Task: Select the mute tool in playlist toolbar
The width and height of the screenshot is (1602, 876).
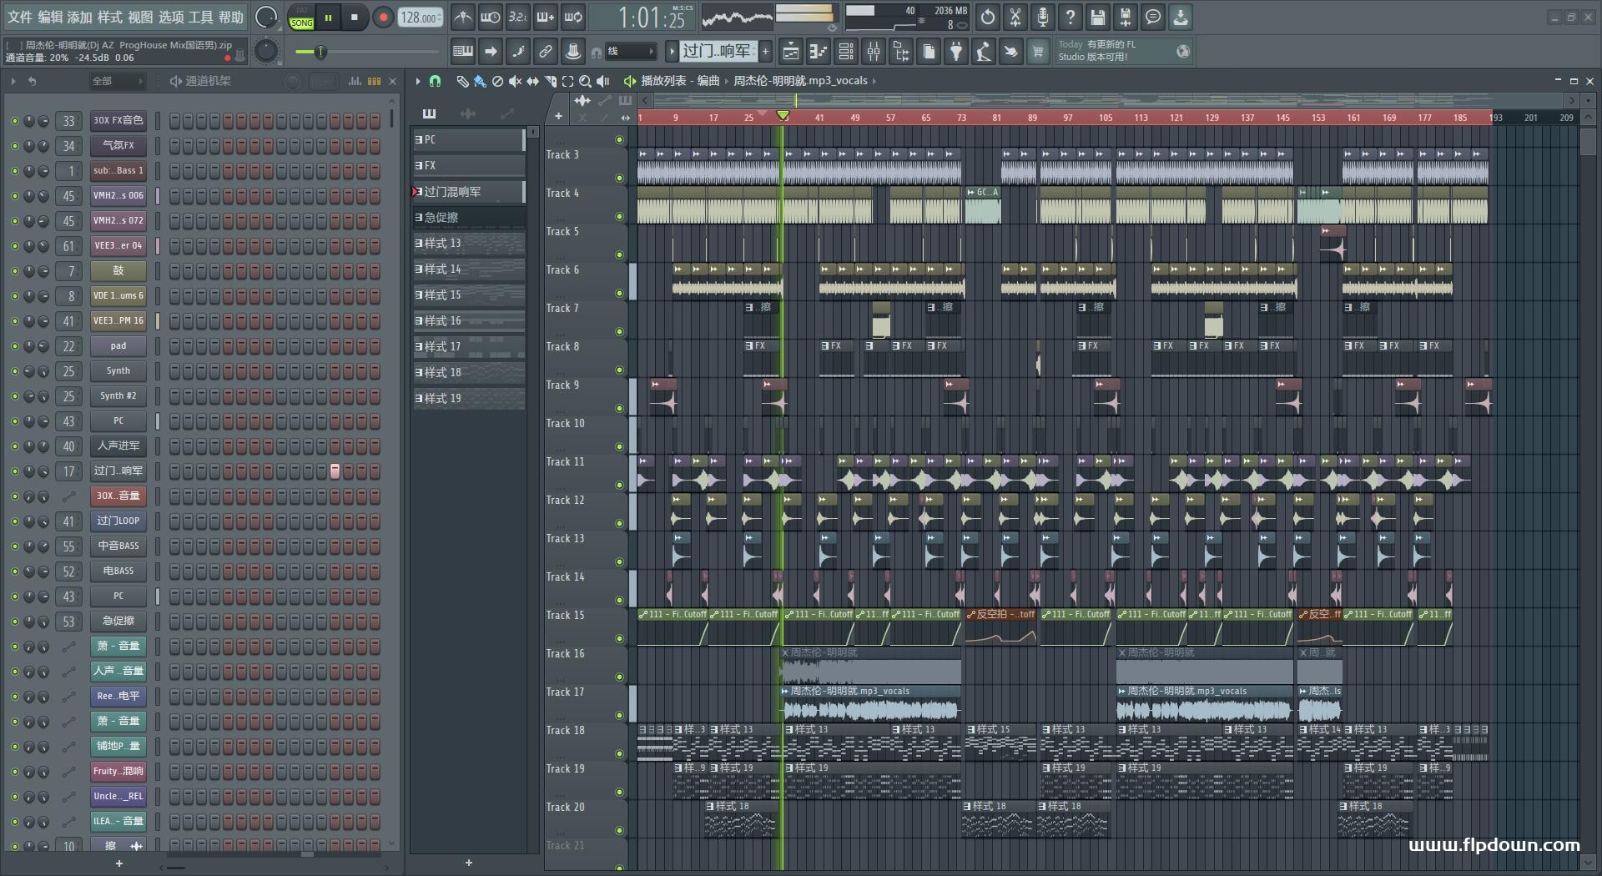Action: click(x=515, y=81)
